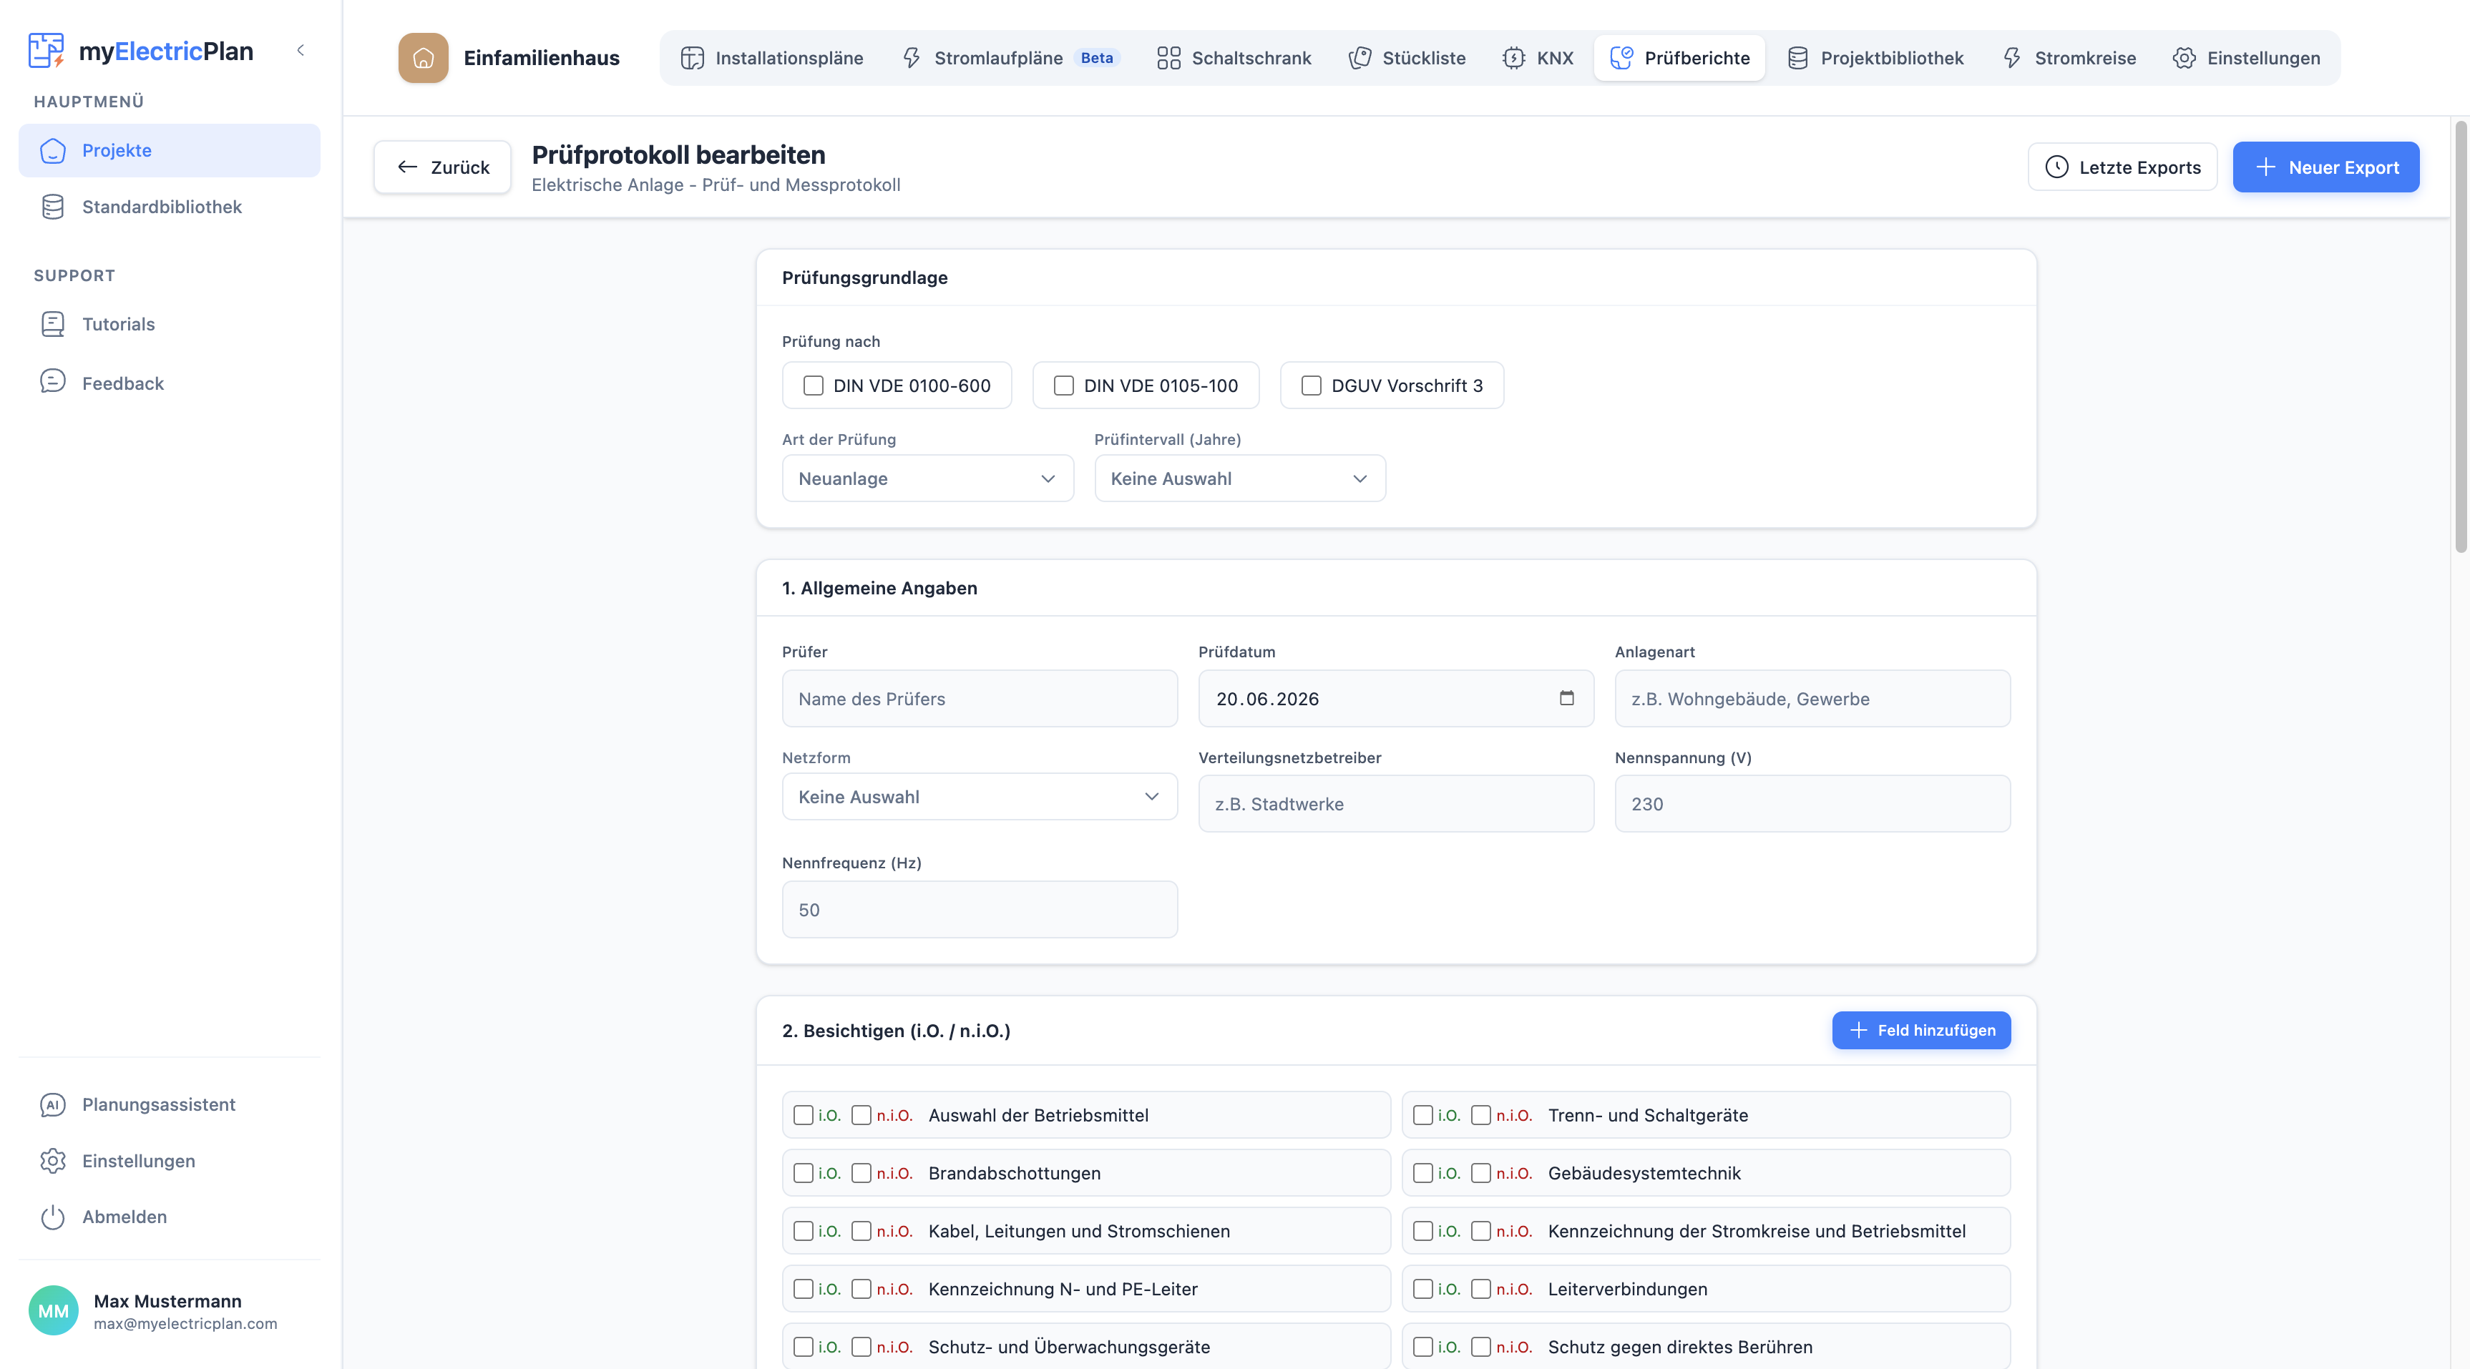Click the Verteilungsnetzbetreiber input field
The image size is (2470, 1369).
tap(1396, 803)
